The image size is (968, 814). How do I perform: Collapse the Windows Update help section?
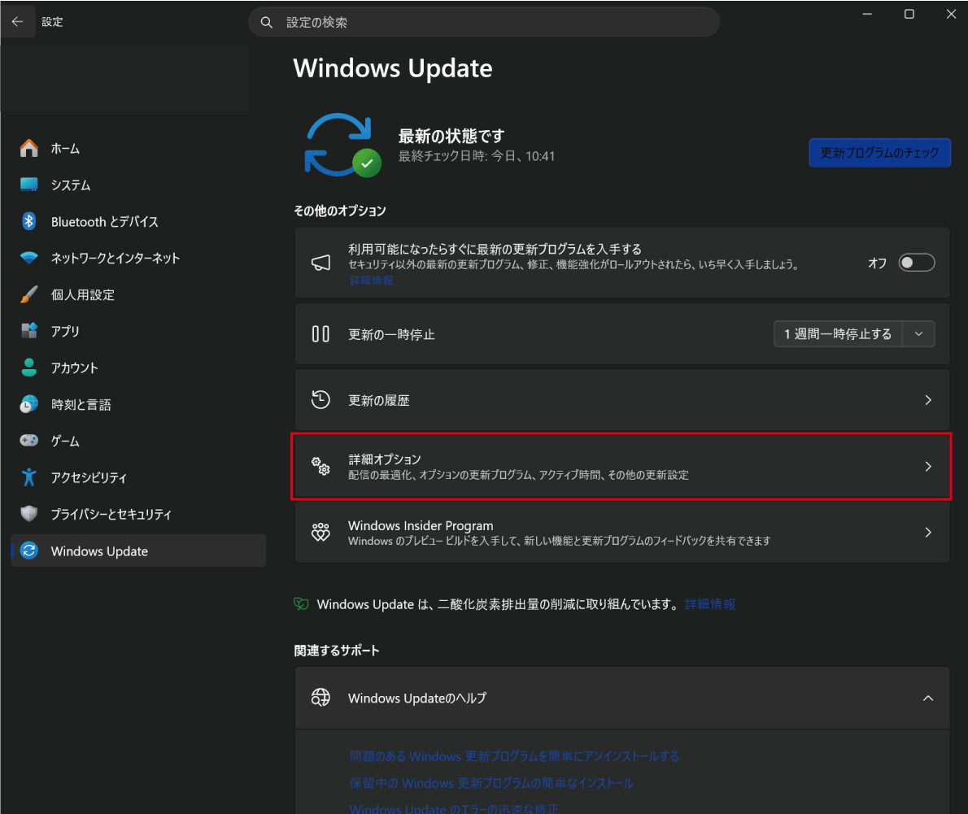coord(928,698)
